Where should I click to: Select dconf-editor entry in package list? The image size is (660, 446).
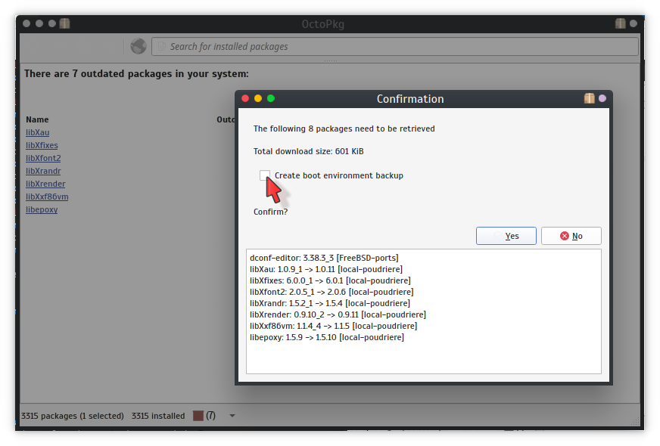click(323, 258)
